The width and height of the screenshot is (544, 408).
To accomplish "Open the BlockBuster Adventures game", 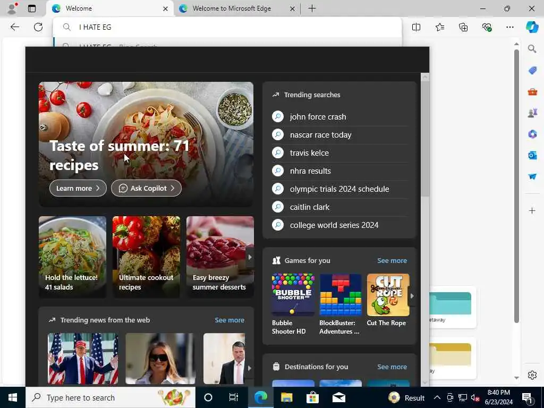I will (341, 304).
